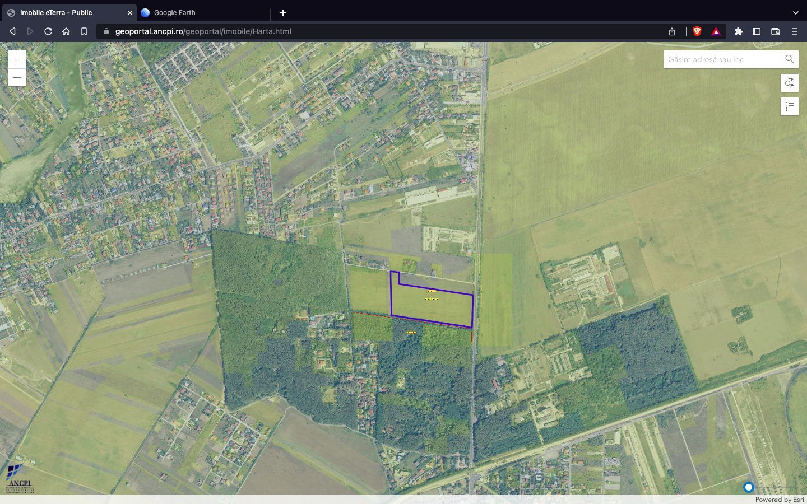Open the Brave main hamburger menu
Image resolution: width=807 pixels, height=504 pixels.
(x=794, y=31)
